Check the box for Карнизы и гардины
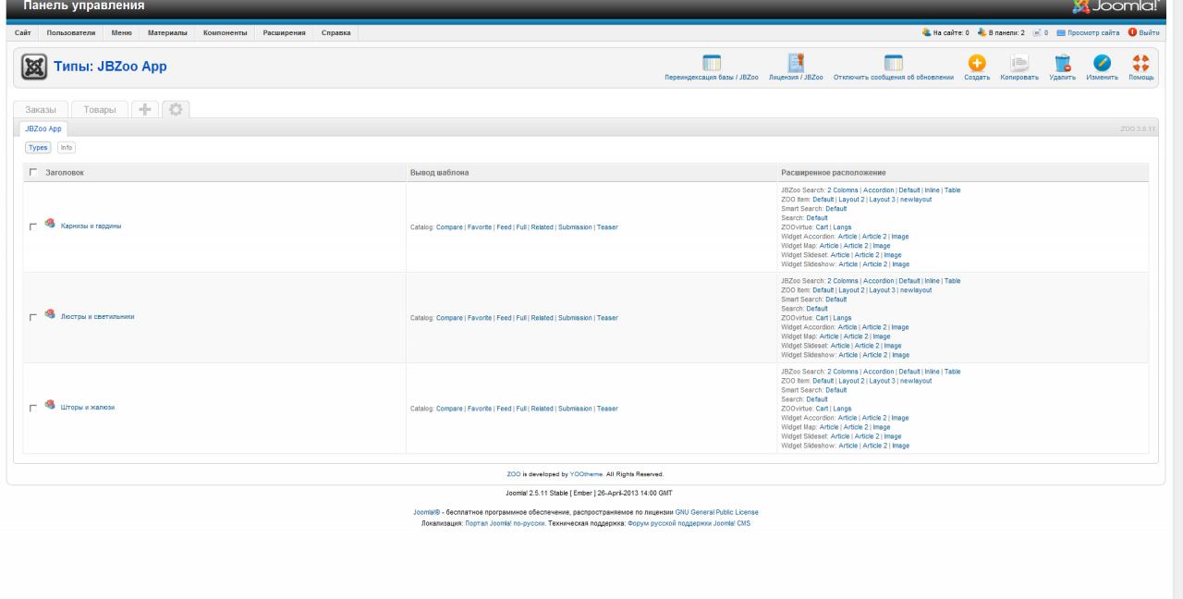Image resolution: width=1183 pixels, height=599 pixels. coord(33,226)
